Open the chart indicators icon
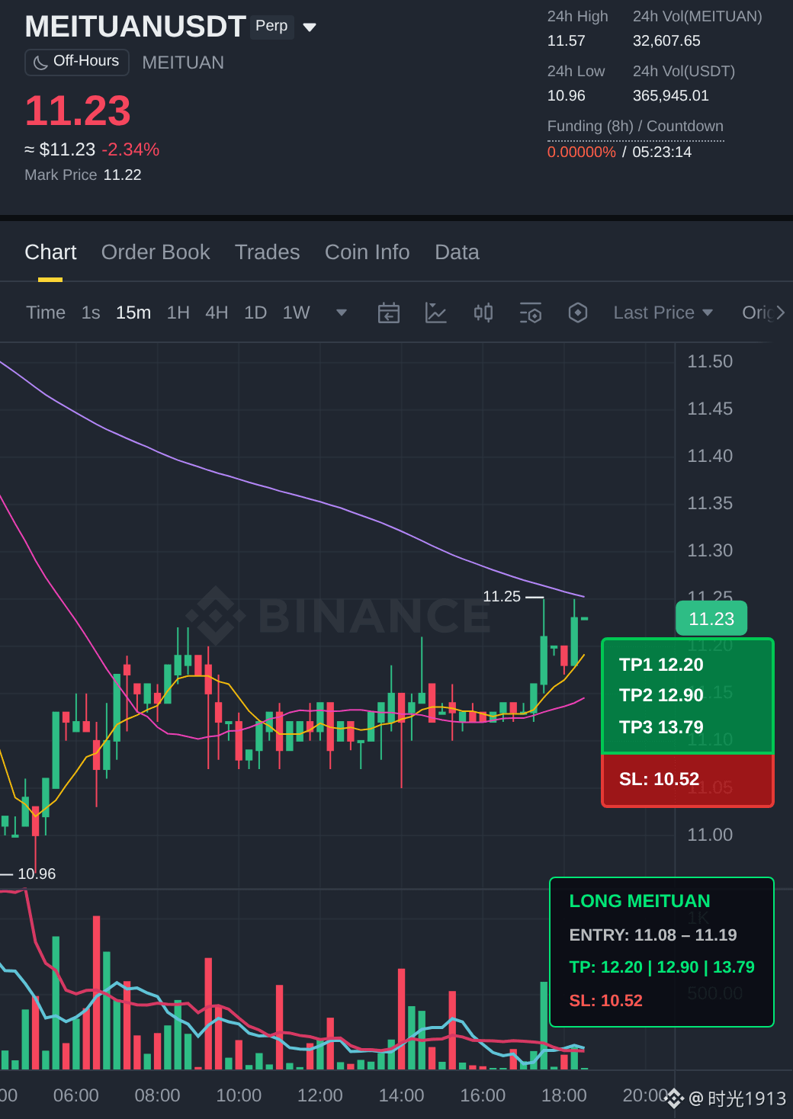This screenshot has width=793, height=1119. (x=436, y=313)
